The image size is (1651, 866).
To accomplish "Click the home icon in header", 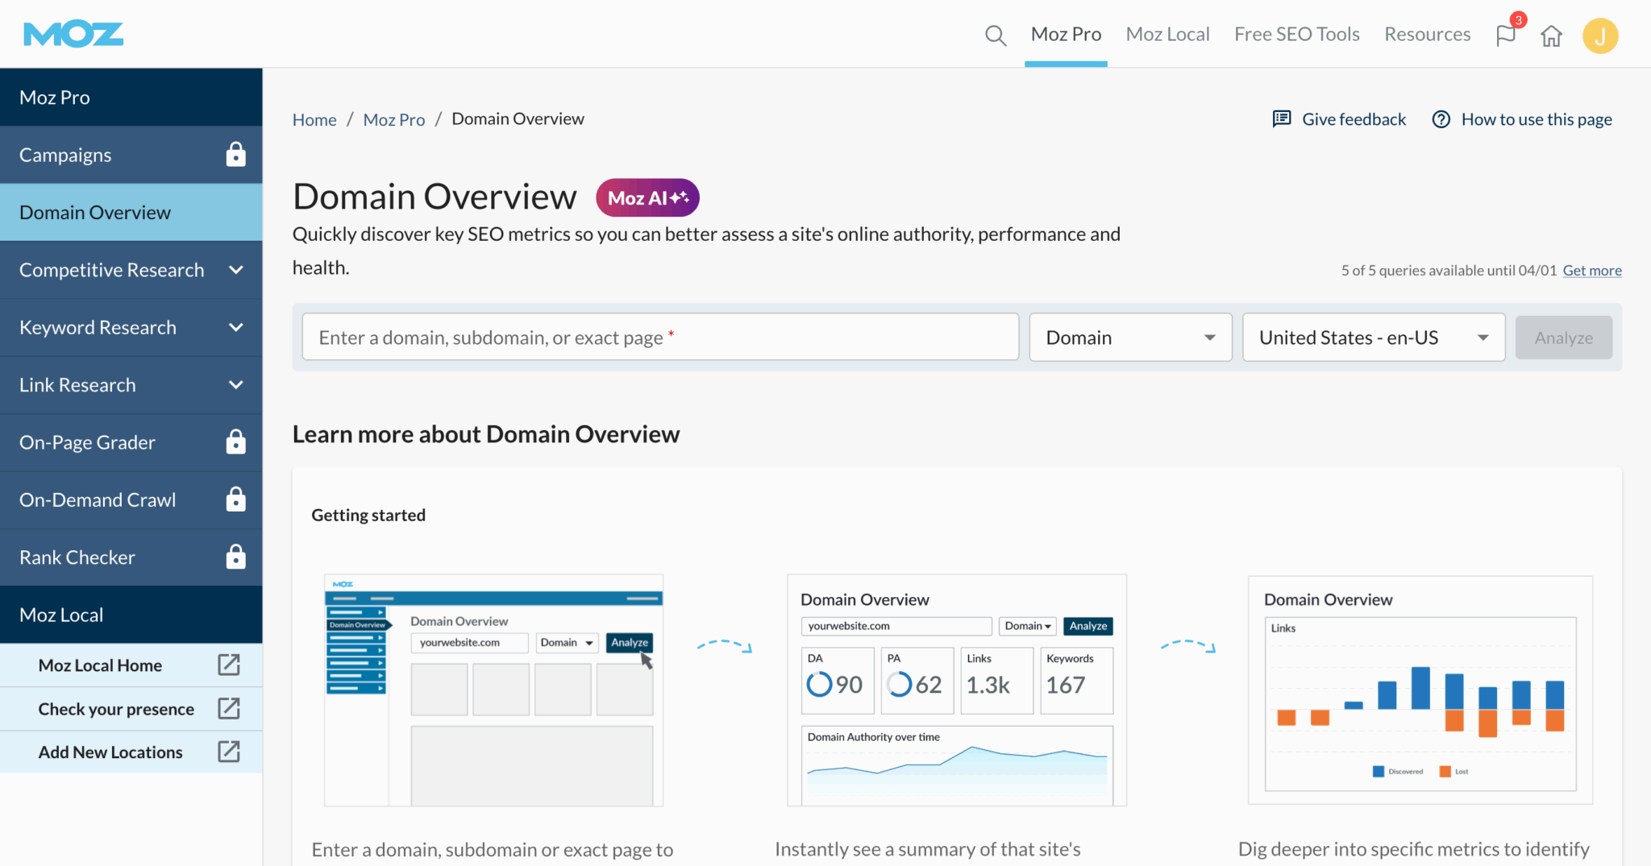I will click(1551, 35).
